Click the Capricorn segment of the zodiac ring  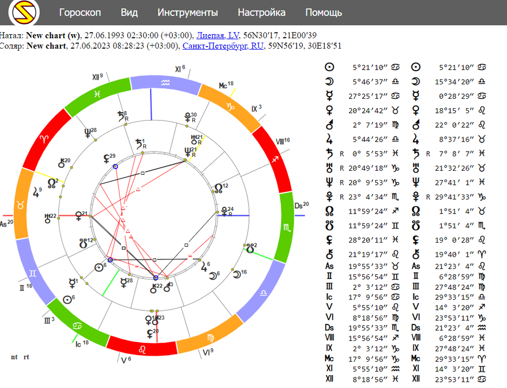(230, 106)
